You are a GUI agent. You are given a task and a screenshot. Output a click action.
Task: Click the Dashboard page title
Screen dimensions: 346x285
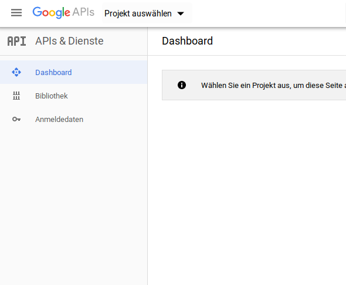[x=187, y=41]
